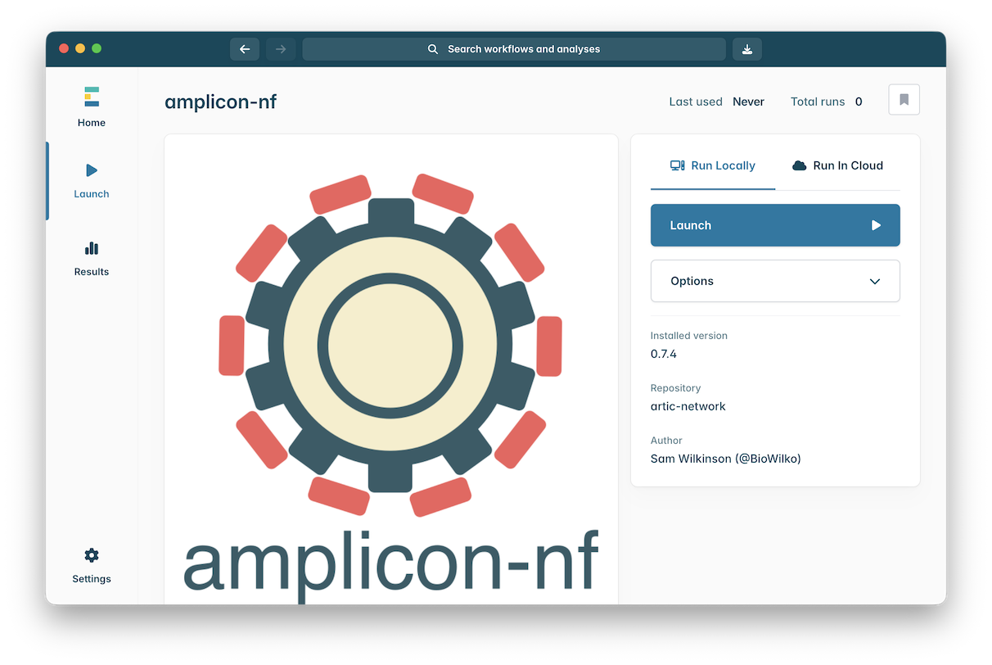Switch to Run Locally tab
992x665 pixels.
(712, 165)
